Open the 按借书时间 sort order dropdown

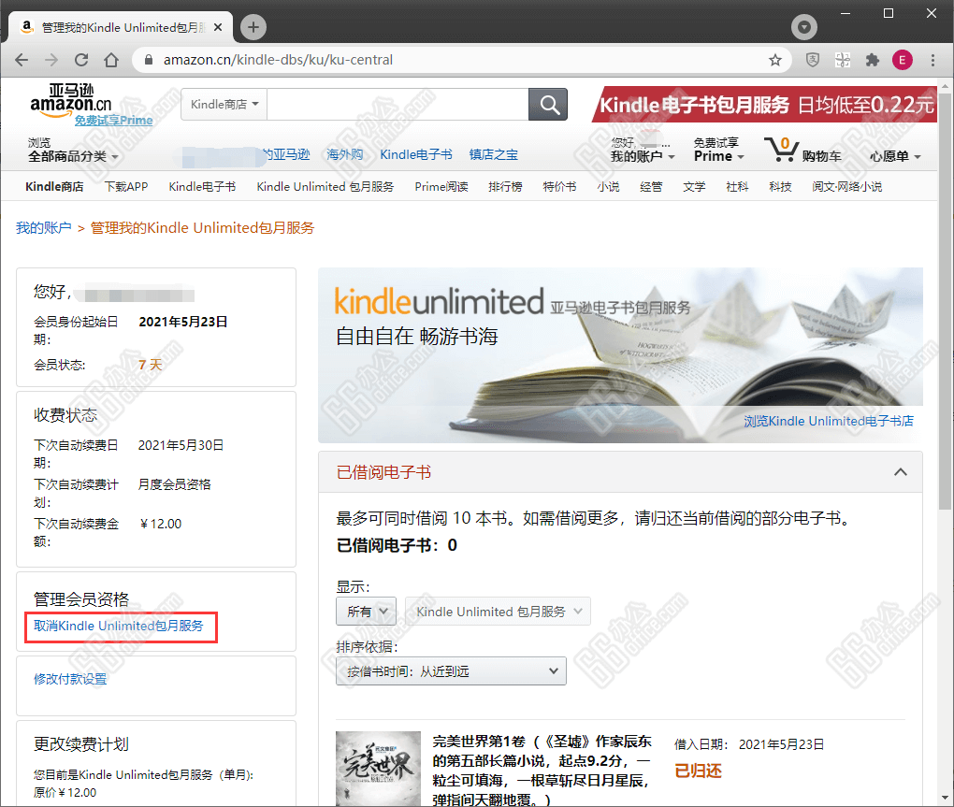[451, 670]
